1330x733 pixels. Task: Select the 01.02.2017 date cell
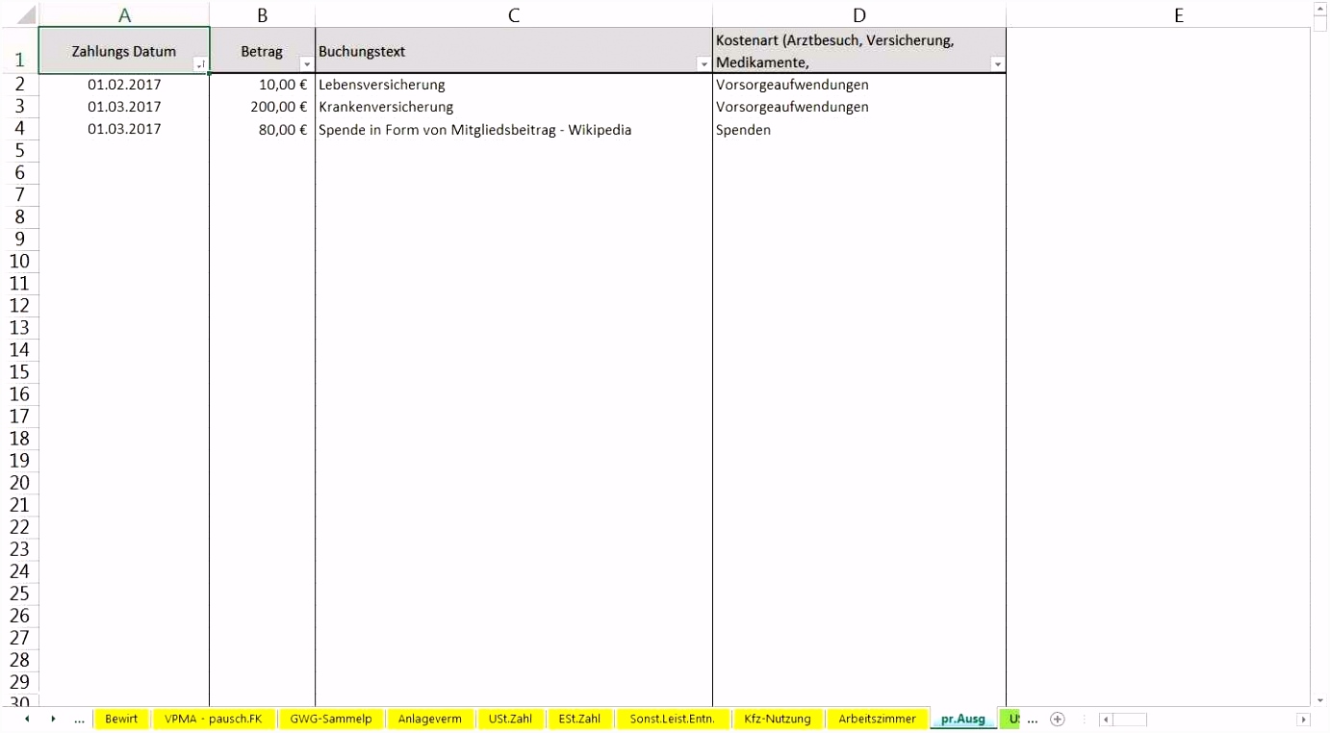click(124, 85)
